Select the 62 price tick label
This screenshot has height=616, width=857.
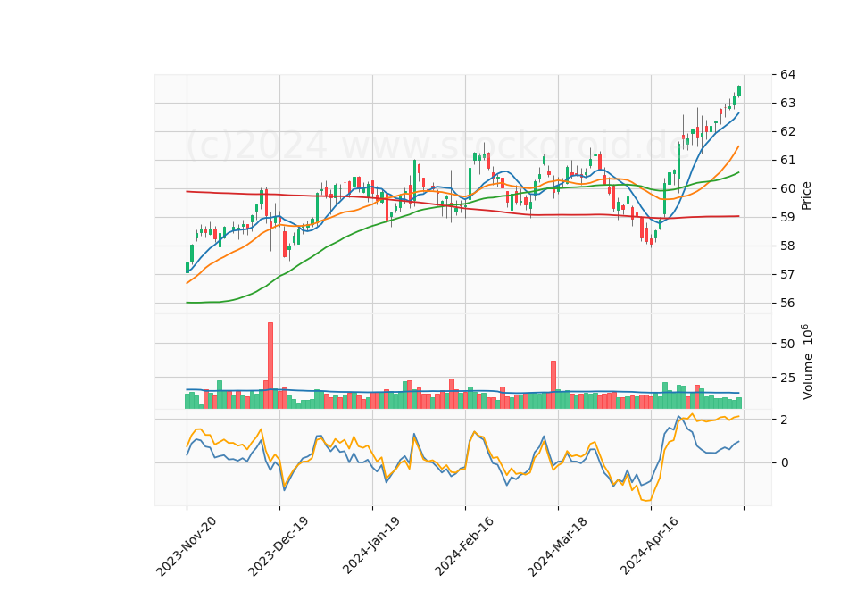coord(787,132)
